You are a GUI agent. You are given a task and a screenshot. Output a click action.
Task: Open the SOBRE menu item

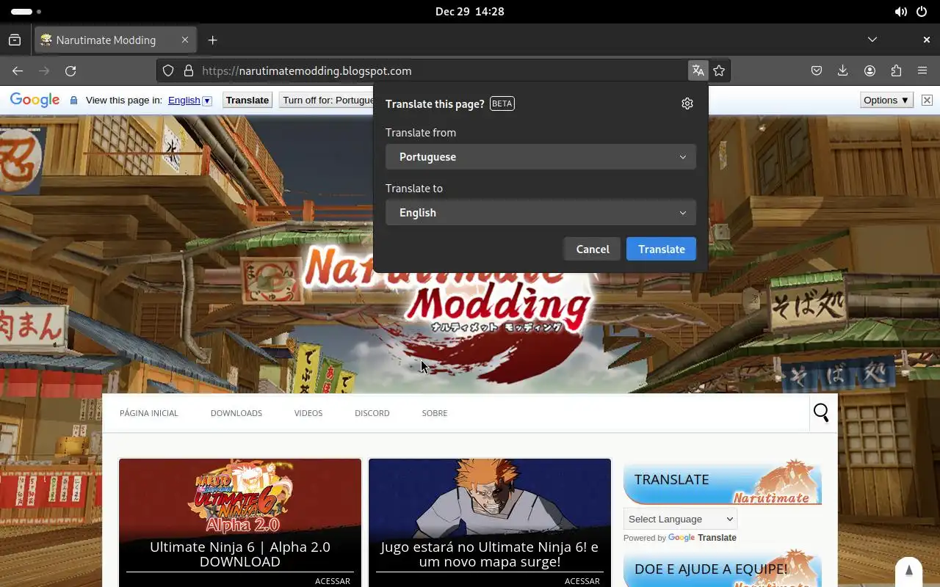point(435,413)
